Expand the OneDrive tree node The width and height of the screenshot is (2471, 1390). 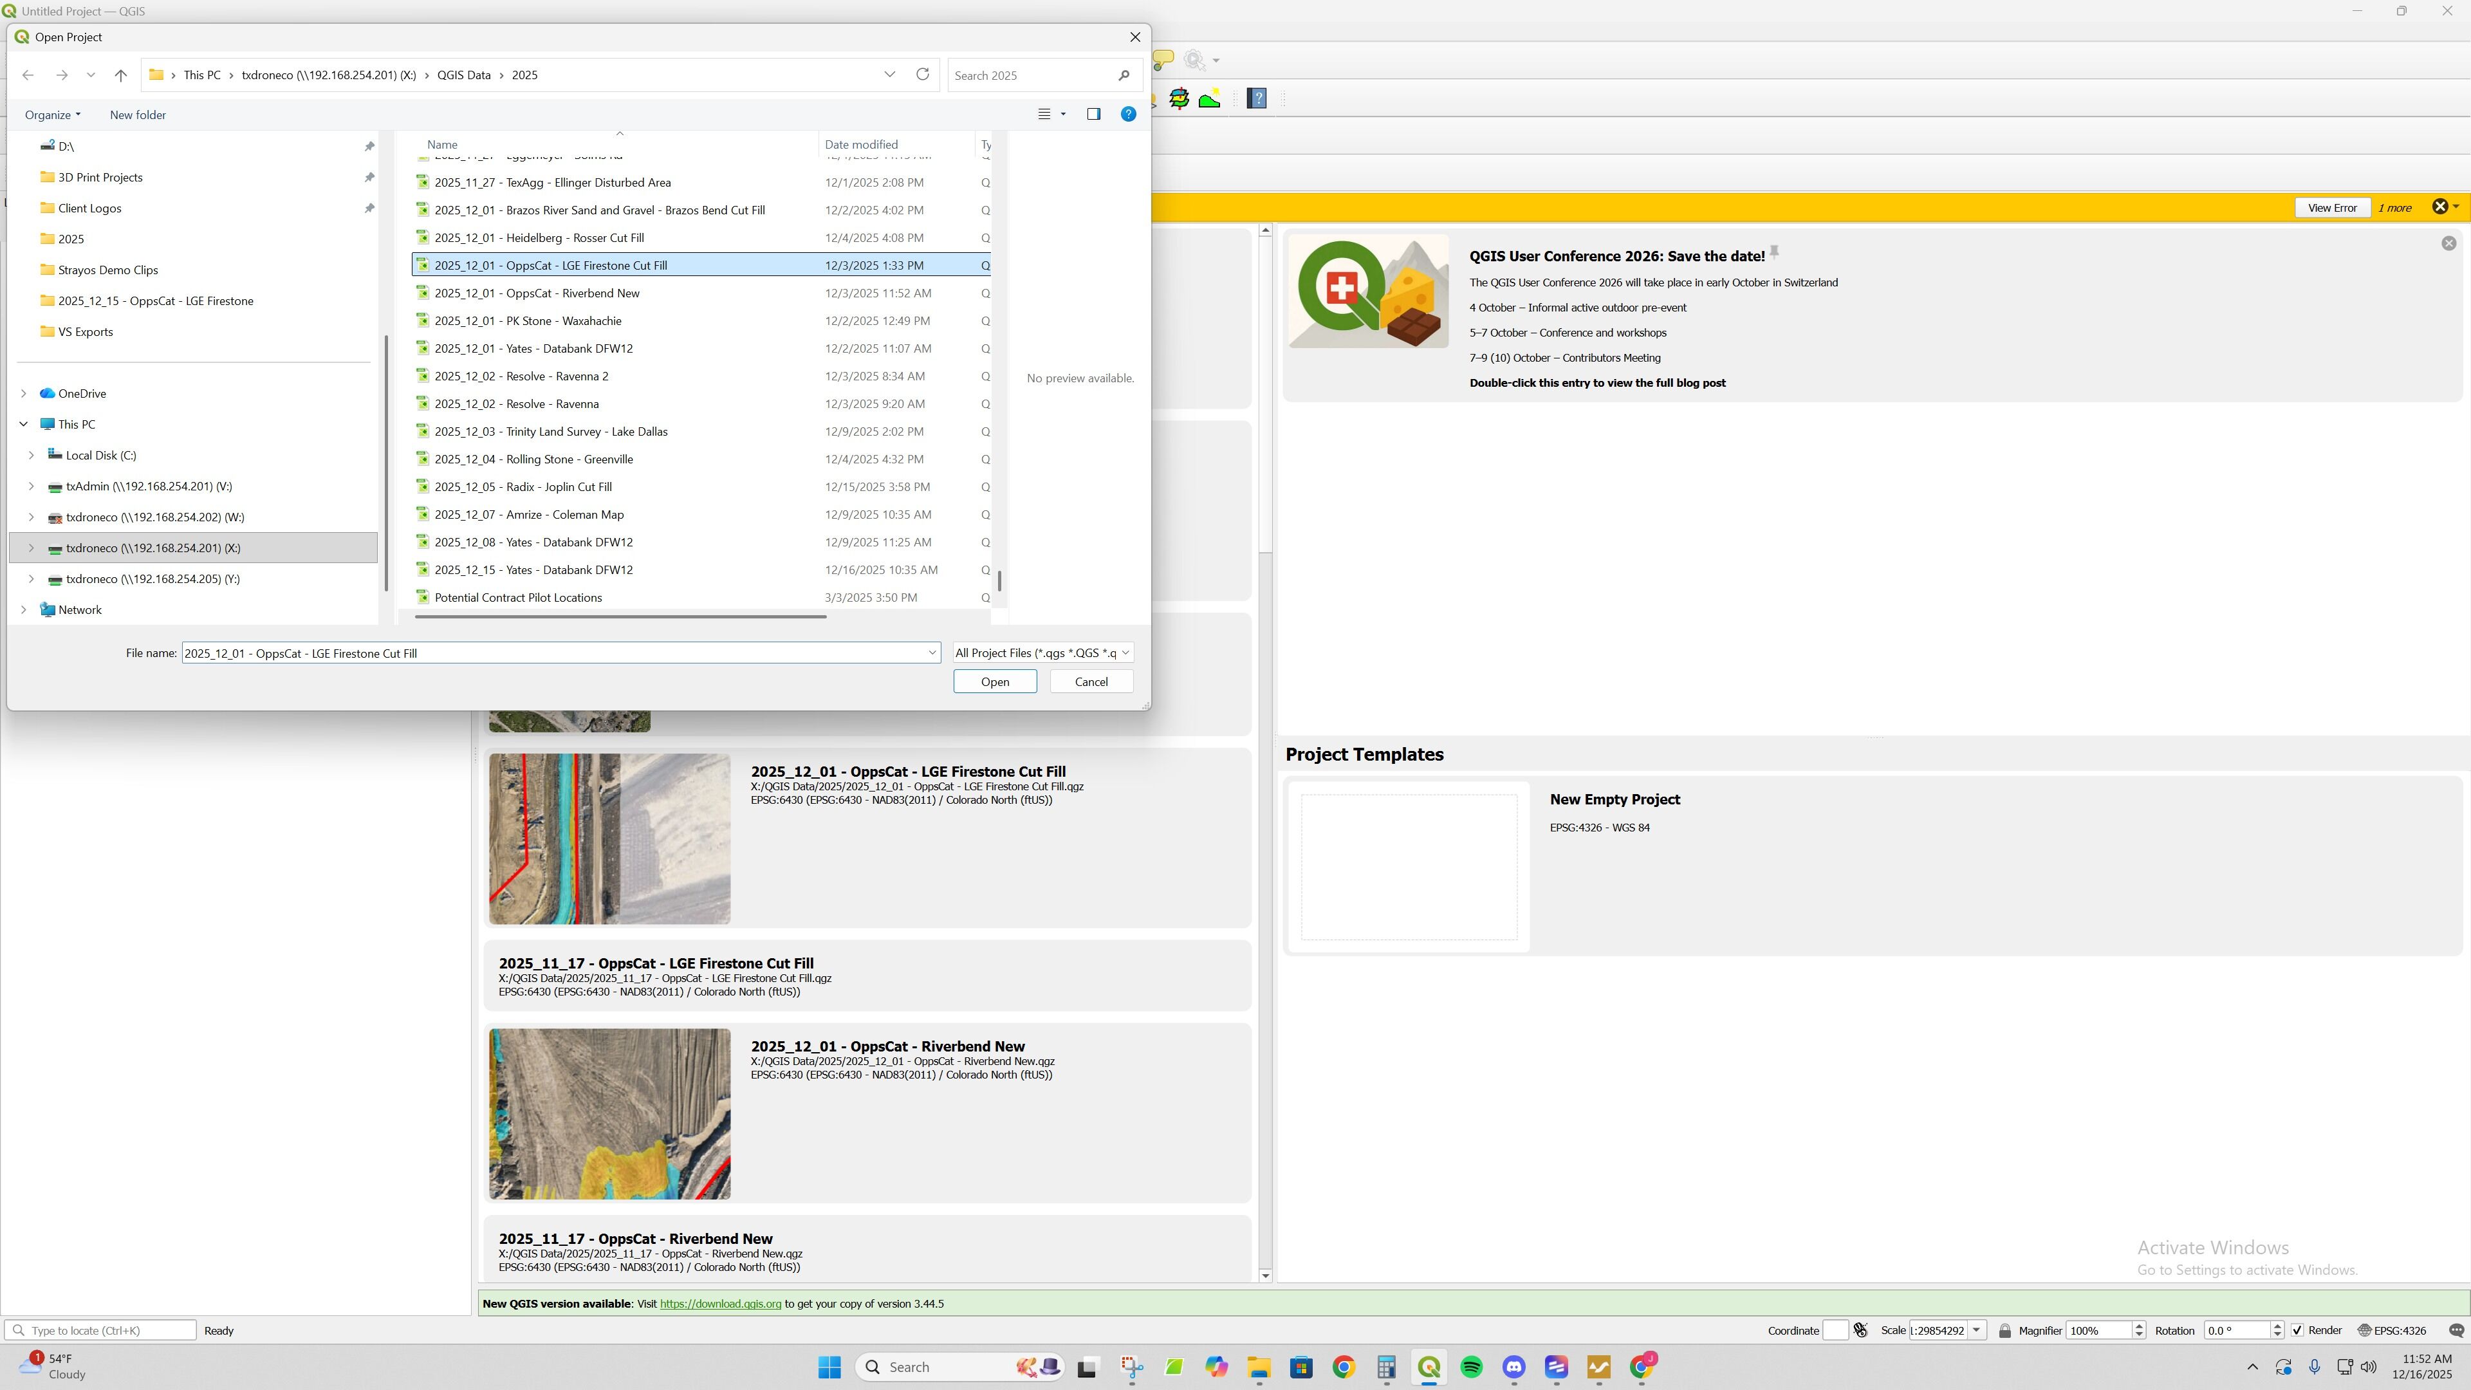(x=24, y=393)
